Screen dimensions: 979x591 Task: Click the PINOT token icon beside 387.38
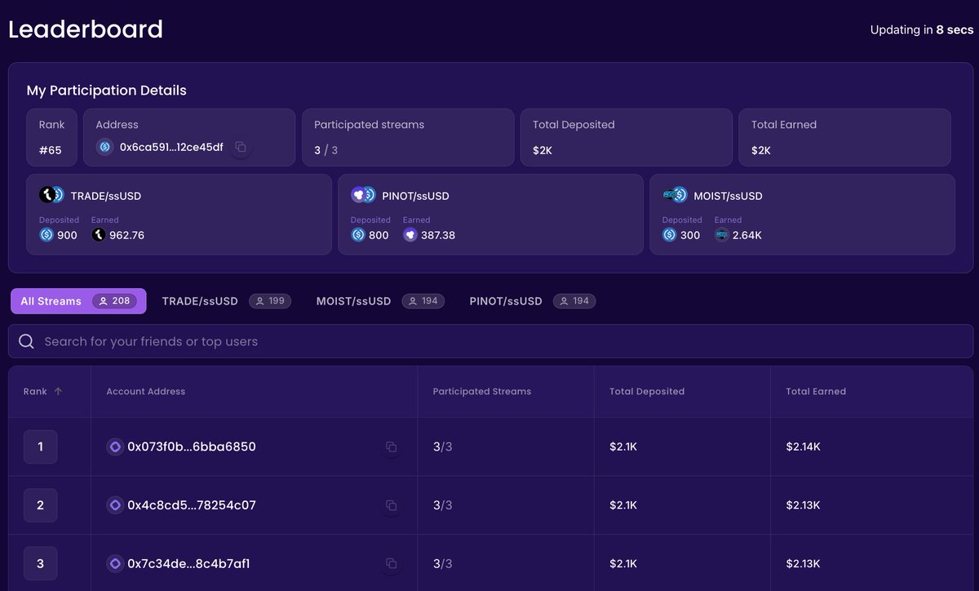coord(410,235)
